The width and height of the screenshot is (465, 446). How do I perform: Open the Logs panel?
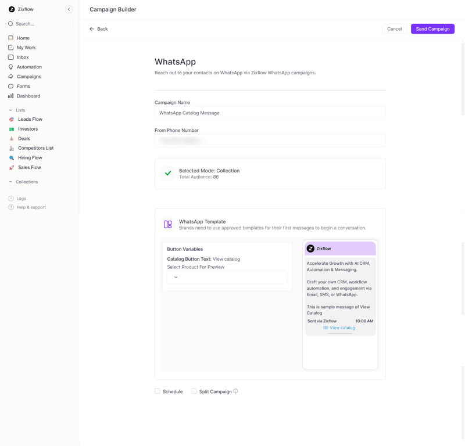[x=20, y=198]
